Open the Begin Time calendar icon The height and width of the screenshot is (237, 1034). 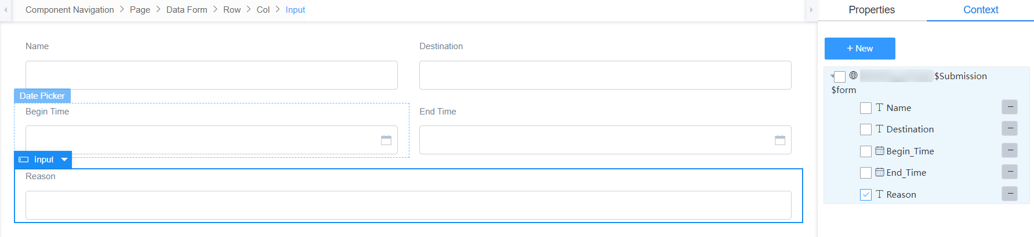pyautogui.click(x=386, y=140)
